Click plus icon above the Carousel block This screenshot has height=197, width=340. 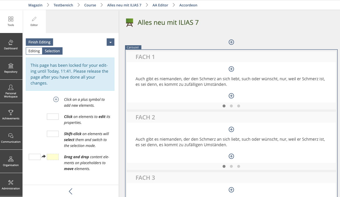click(231, 42)
